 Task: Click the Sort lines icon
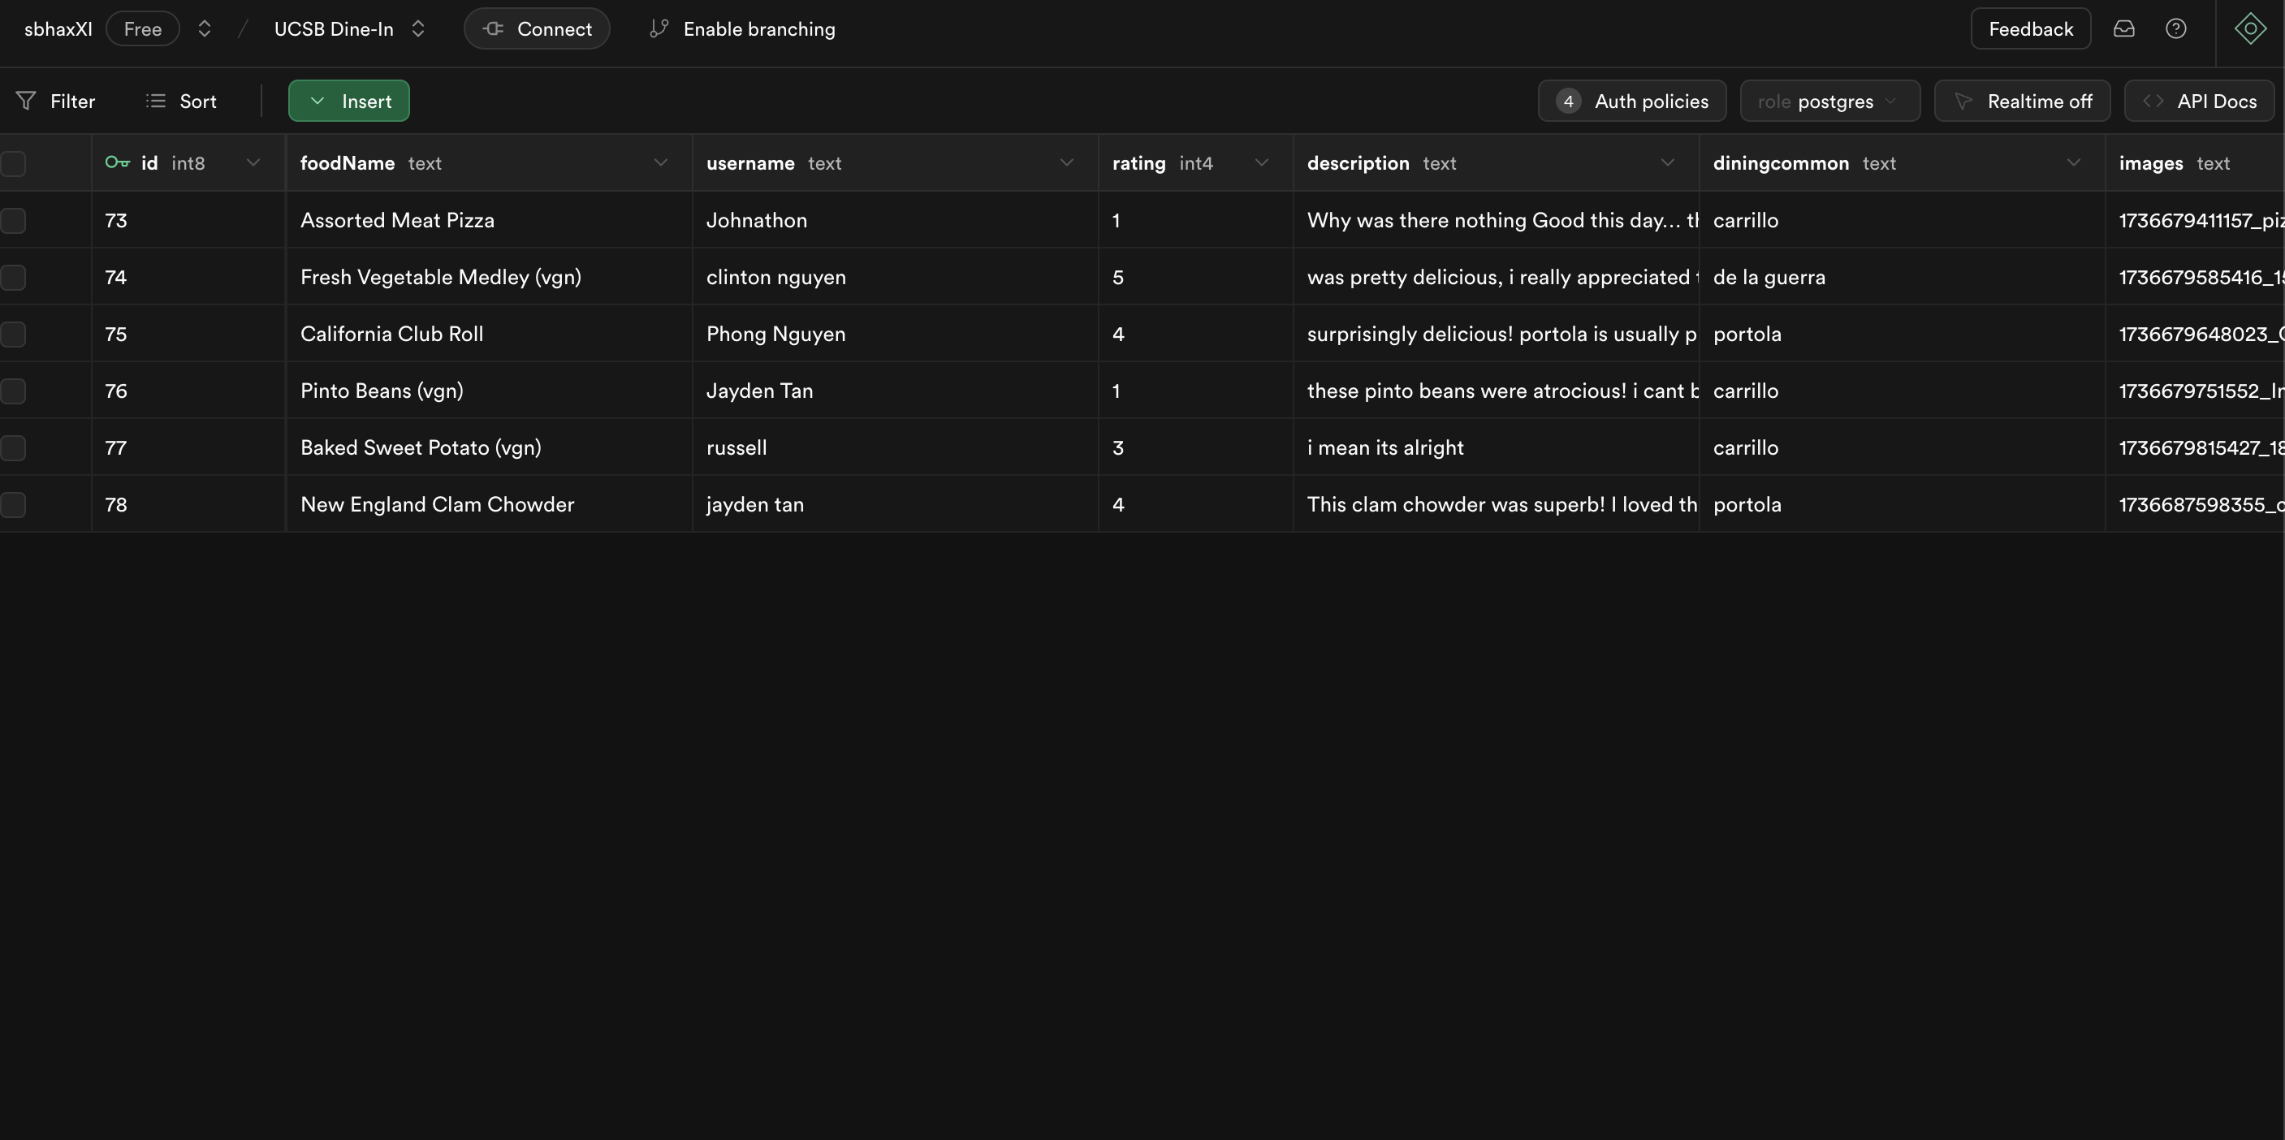click(156, 101)
